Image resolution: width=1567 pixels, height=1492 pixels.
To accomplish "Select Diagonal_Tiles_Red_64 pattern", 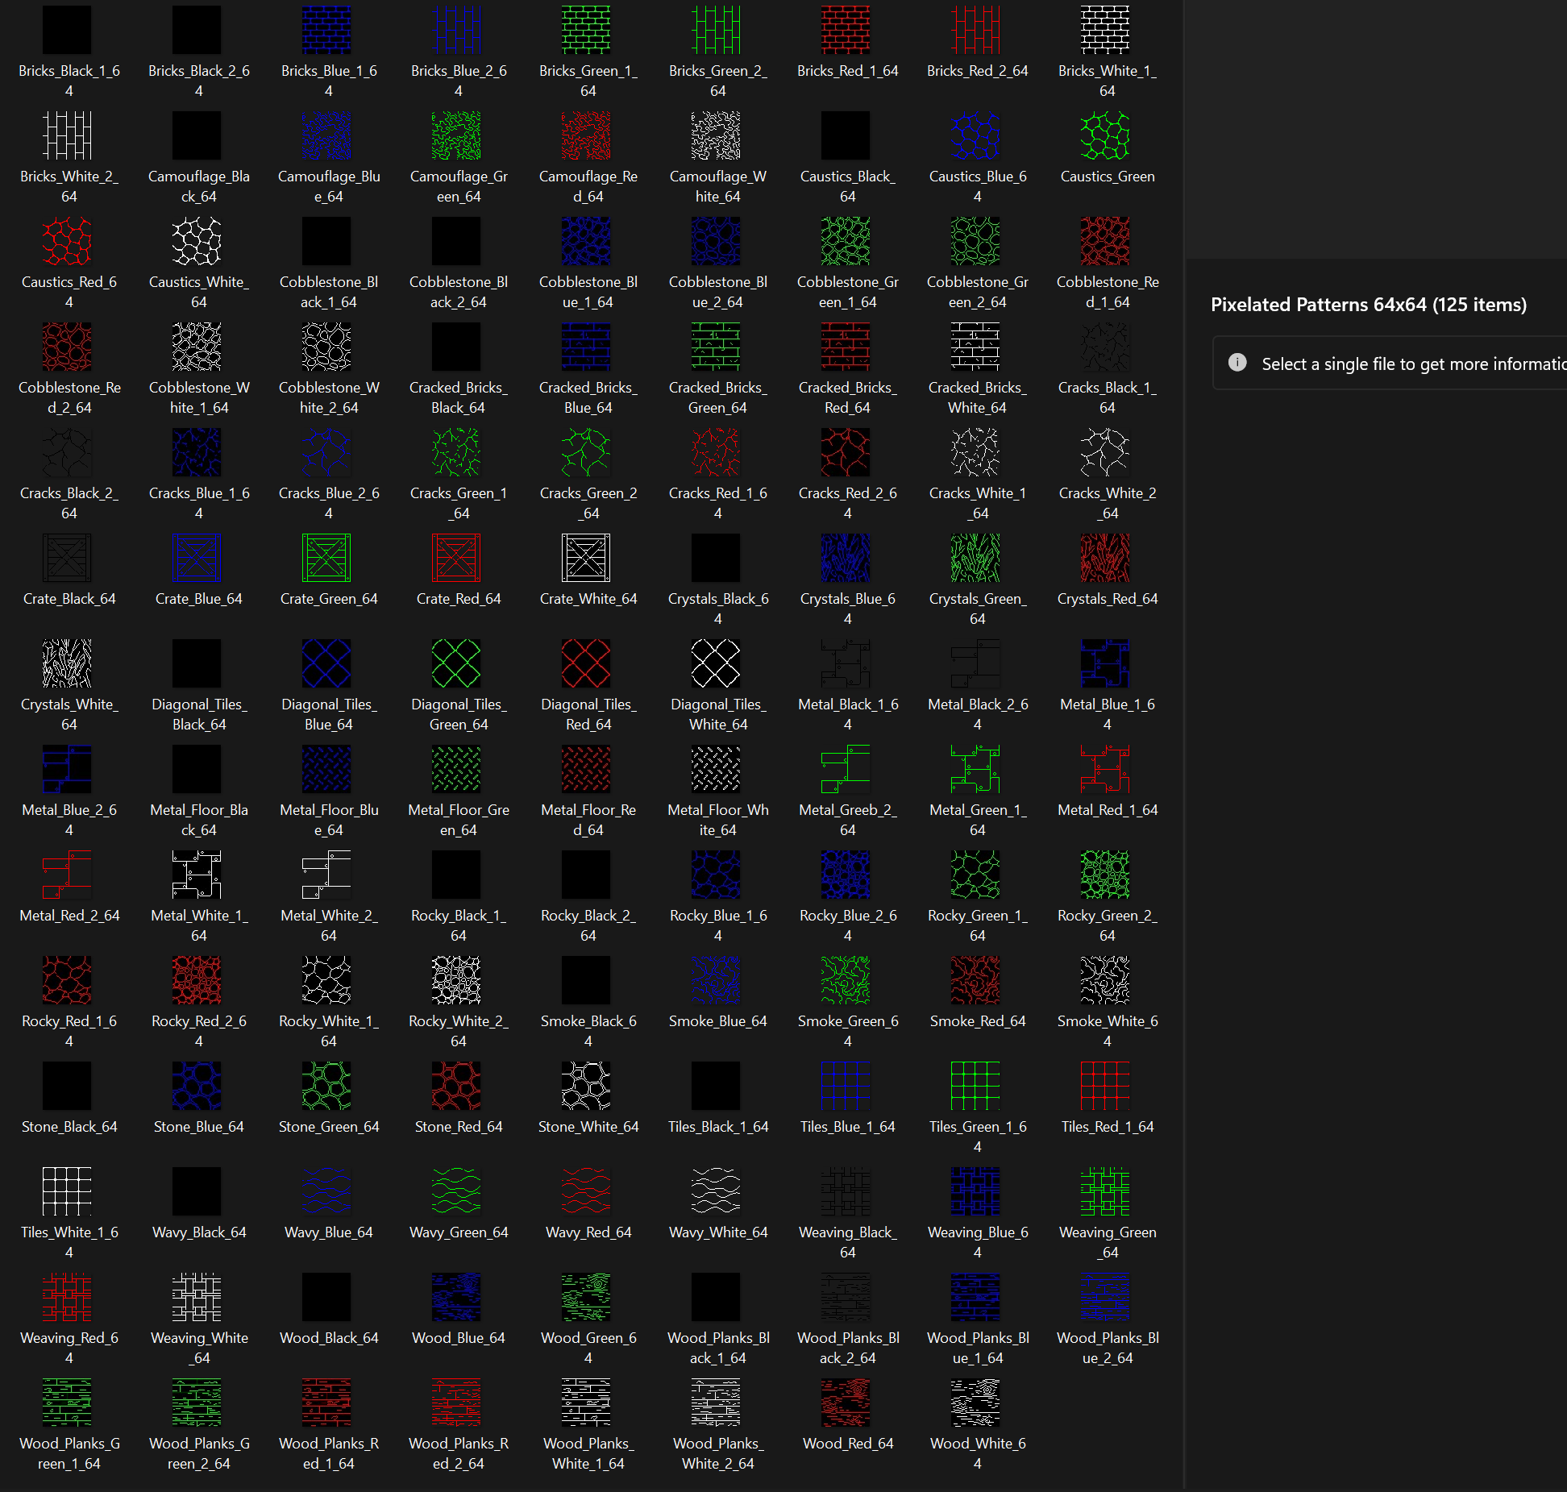I will tap(586, 663).
